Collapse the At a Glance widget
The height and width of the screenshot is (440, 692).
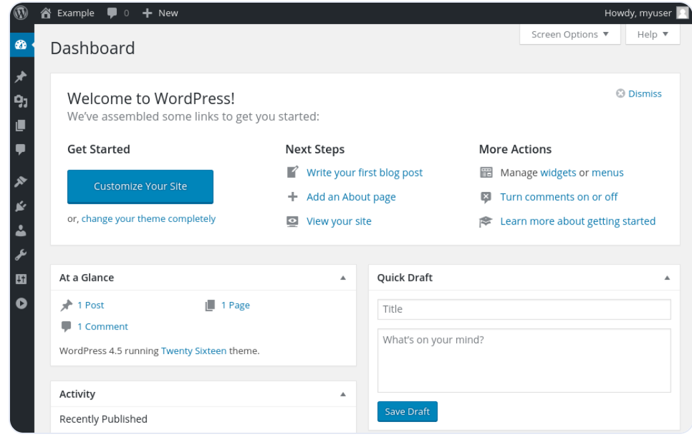[343, 278]
